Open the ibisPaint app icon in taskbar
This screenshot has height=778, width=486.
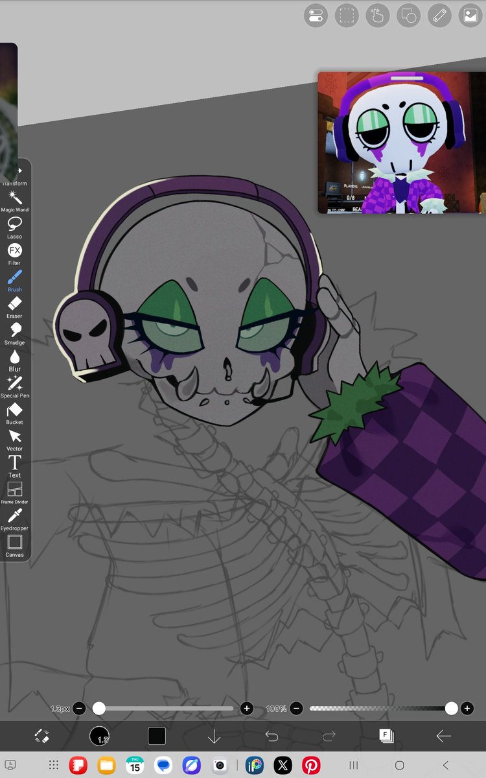click(255, 765)
